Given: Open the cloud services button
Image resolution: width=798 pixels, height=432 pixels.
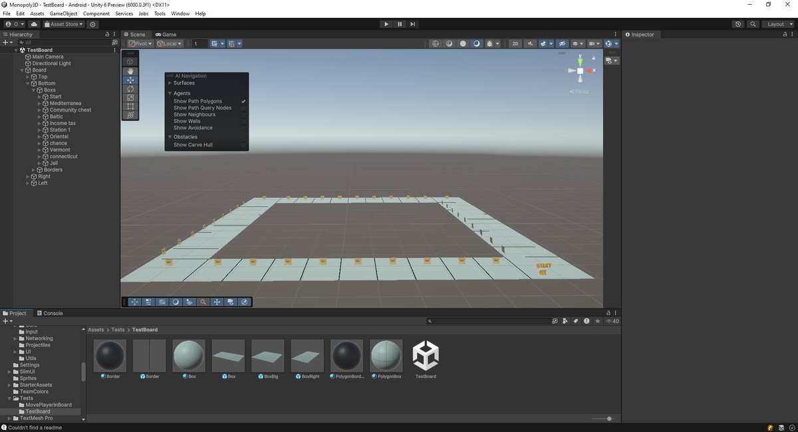Looking at the screenshot, I should pos(34,24).
